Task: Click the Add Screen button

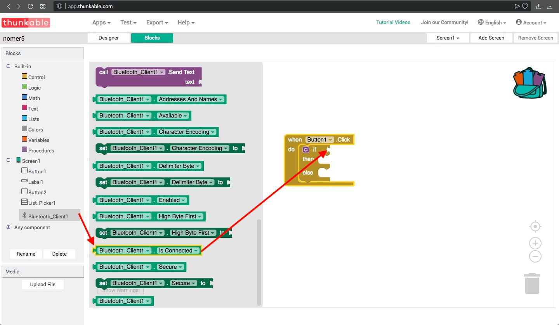Action: pos(491,38)
